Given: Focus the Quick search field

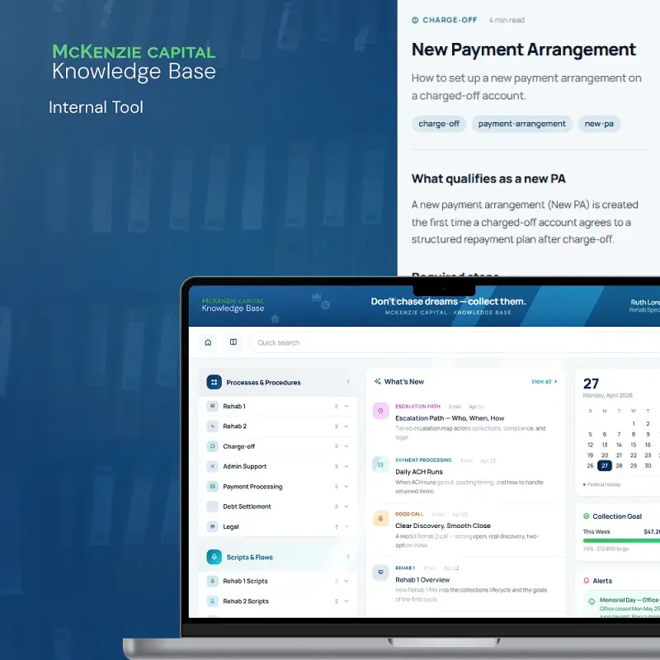Looking at the screenshot, I should pyautogui.click(x=455, y=342).
